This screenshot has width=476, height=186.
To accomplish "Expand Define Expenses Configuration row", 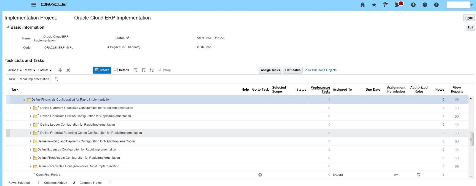I will tap(30, 150).
